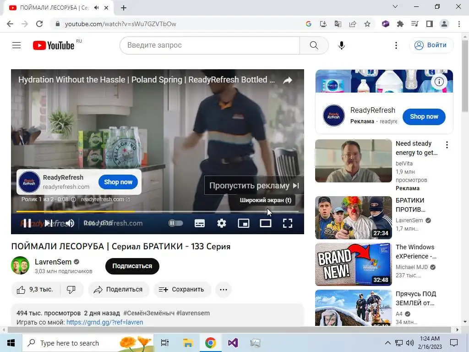Open belVita ad options three-dot menu
Viewport: 469px width, 352px height.
click(x=447, y=145)
